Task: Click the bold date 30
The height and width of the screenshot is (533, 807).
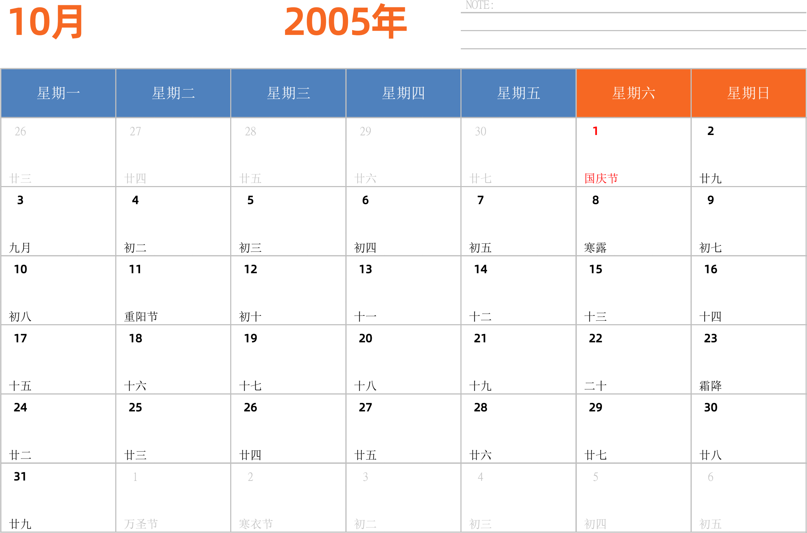Action: [x=711, y=407]
